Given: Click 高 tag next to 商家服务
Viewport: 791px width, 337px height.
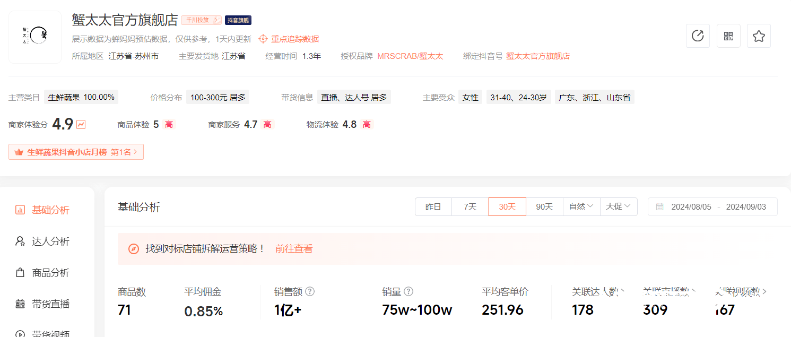Looking at the screenshot, I should [x=267, y=125].
